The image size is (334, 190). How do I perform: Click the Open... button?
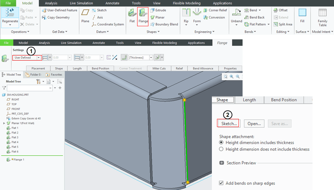(x=255, y=124)
